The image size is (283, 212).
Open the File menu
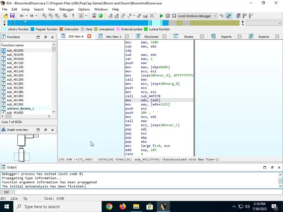pos(5,9)
